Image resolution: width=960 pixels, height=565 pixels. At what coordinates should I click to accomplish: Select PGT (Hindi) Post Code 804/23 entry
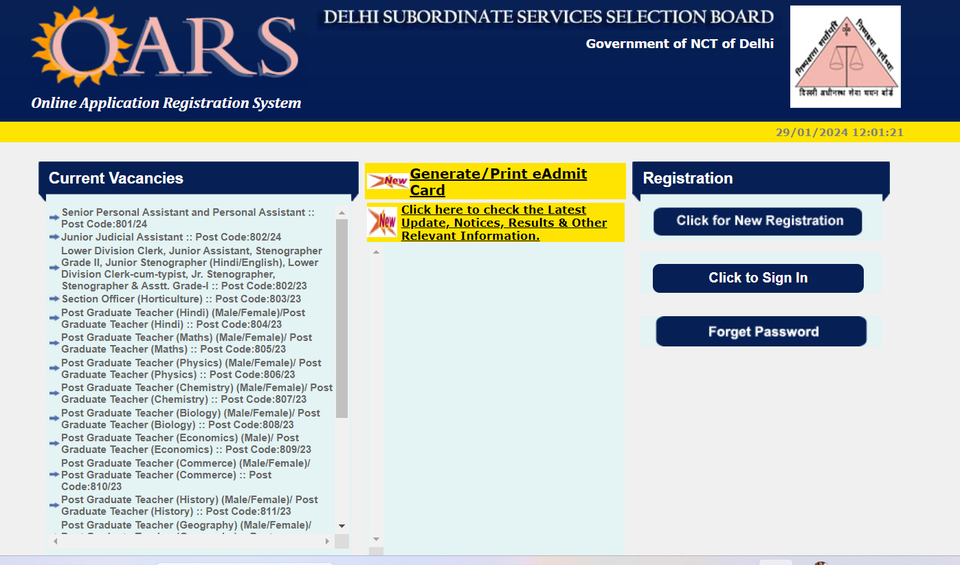183,318
